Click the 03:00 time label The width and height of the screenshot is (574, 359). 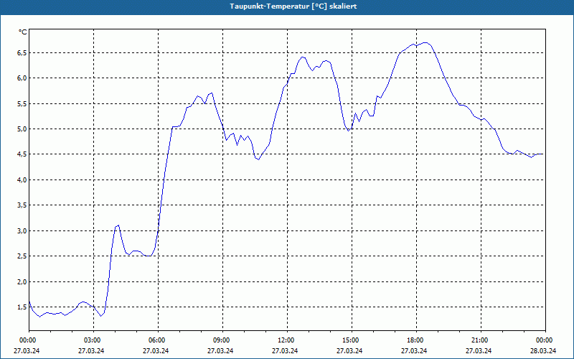pyautogui.click(x=94, y=340)
